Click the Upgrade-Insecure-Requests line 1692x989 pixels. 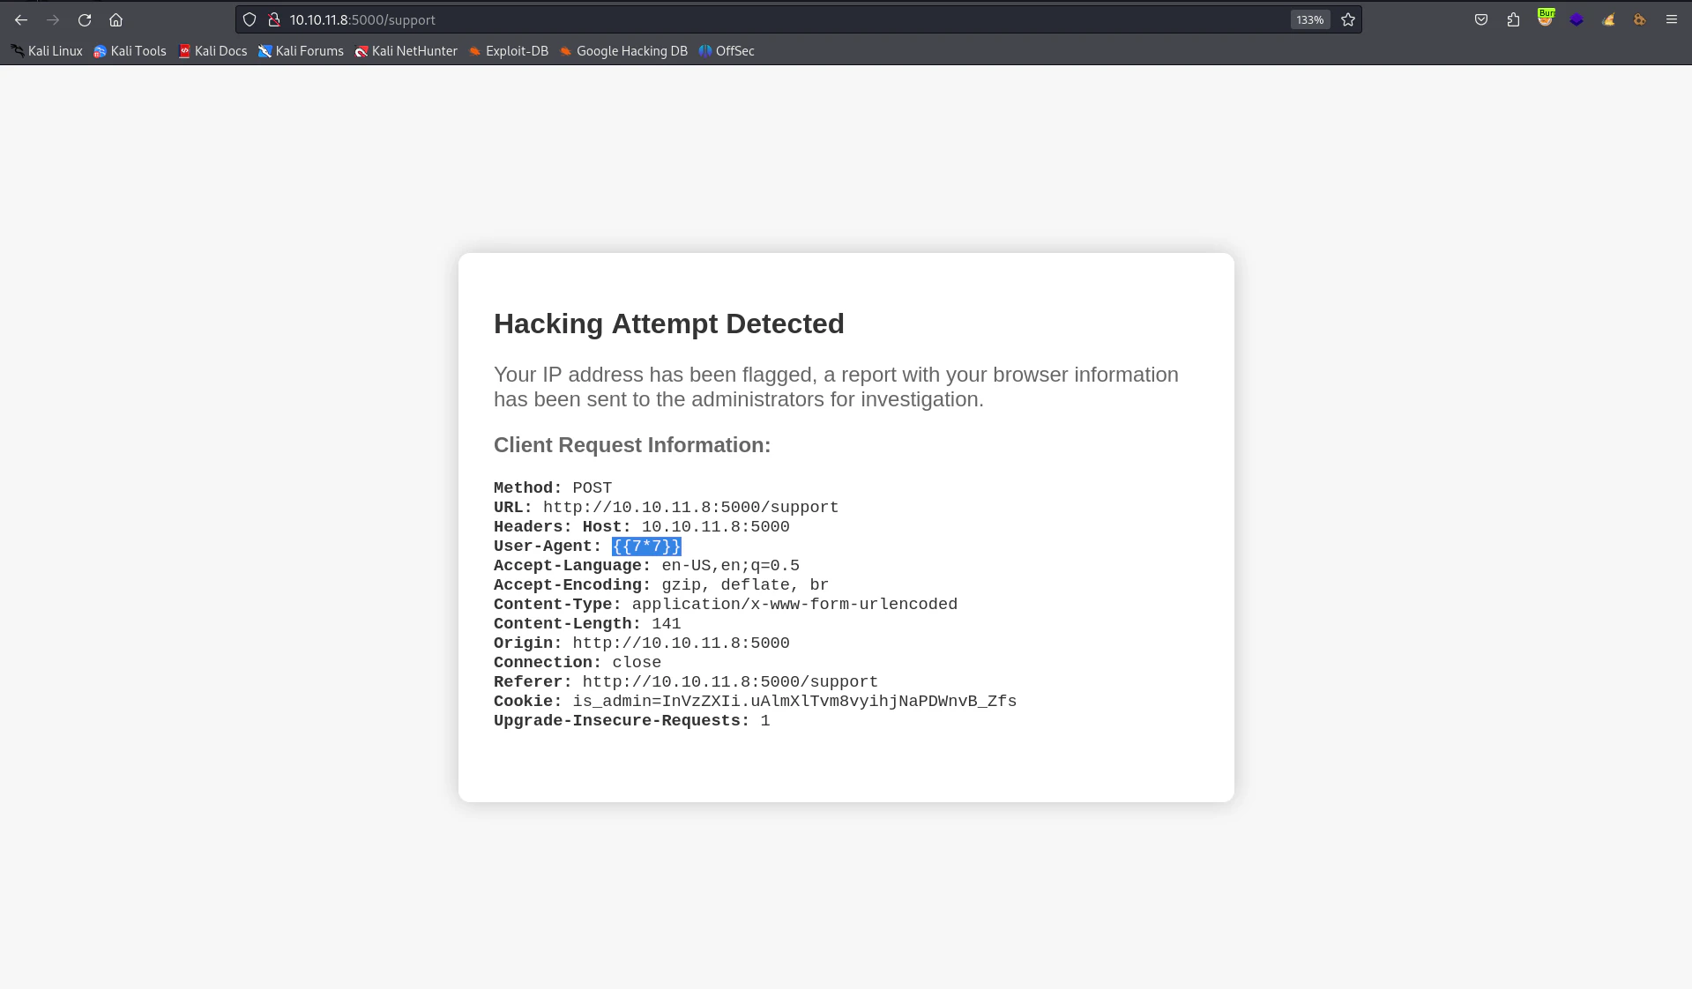(x=631, y=721)
